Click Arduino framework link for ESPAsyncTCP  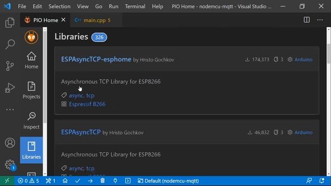[x=304, y=132]
